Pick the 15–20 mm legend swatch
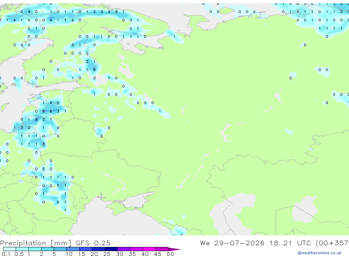 pyautogui.click(x=86, y=249)
